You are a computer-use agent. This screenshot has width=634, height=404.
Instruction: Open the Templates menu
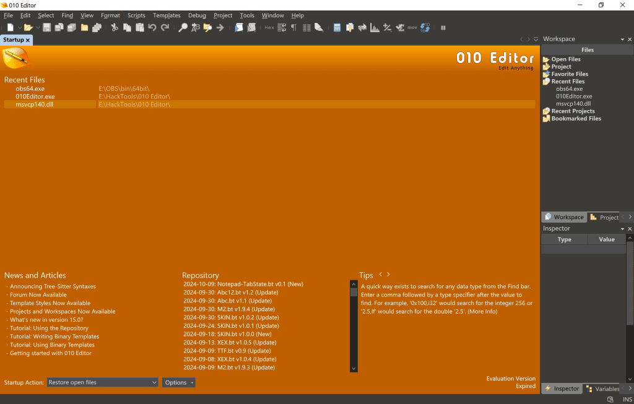[167, 15]
